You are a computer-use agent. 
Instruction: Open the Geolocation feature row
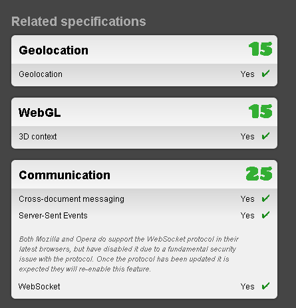pos(144,74)
